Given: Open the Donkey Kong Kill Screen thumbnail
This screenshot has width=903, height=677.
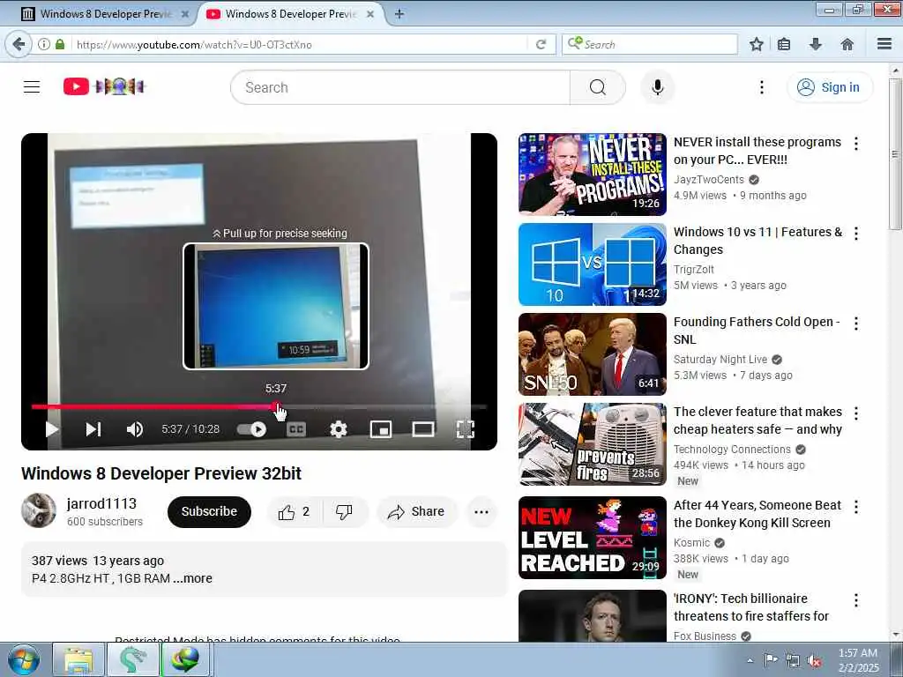Looking at the screenshot, I should coord(592,538).
